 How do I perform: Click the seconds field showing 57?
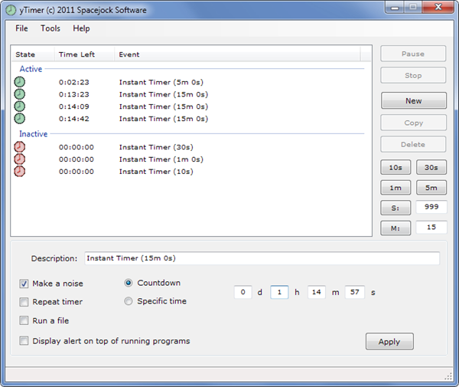[x=355, y=292]
